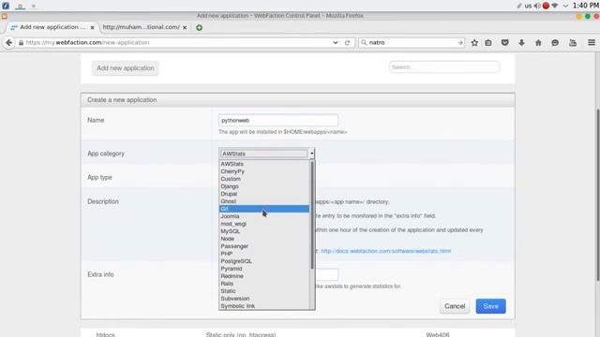Select 'AWStats' in the dropdown list
The height and width of the screenshot is (337, 600).
[264, 164]
